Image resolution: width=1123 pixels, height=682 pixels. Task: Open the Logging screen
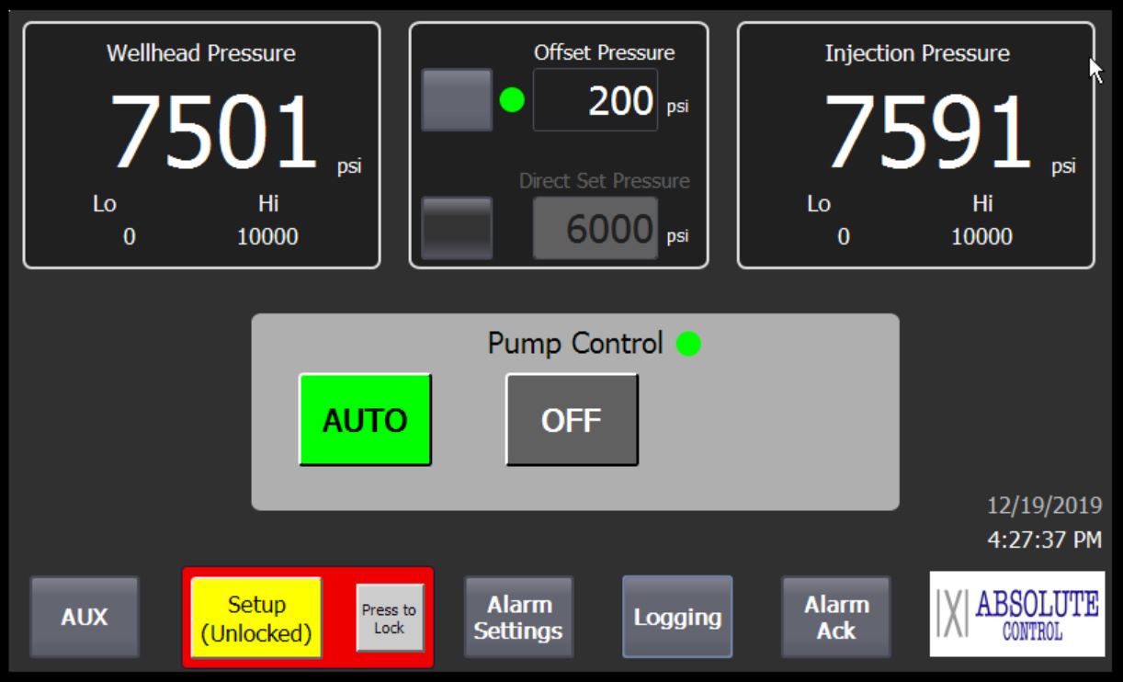677,618
